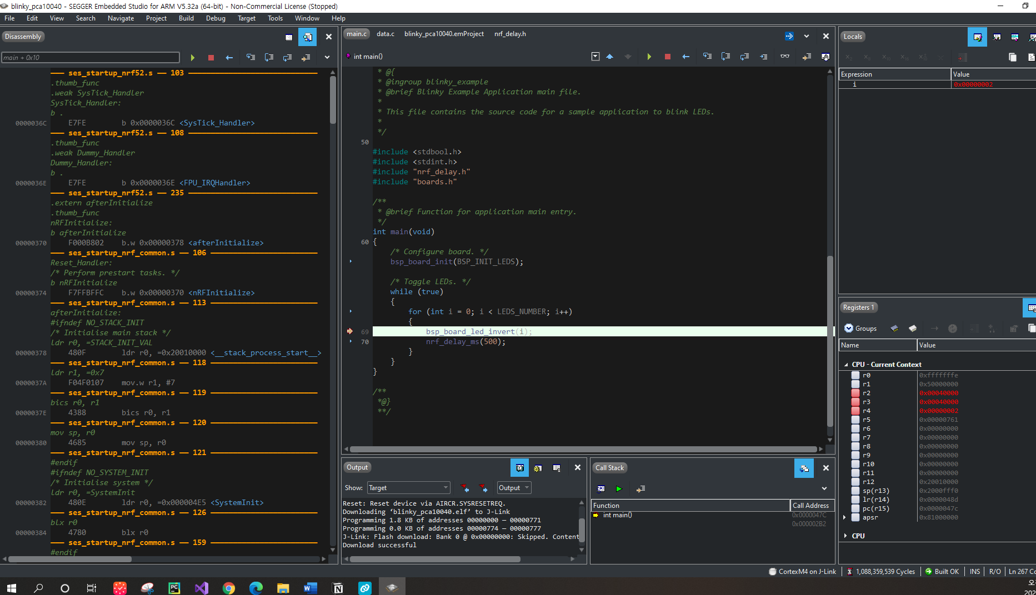Viewport: 1036px width, 595px height.
Task: Expand the CPU register group
Action: pyautogui.click(x=846, y=536)
